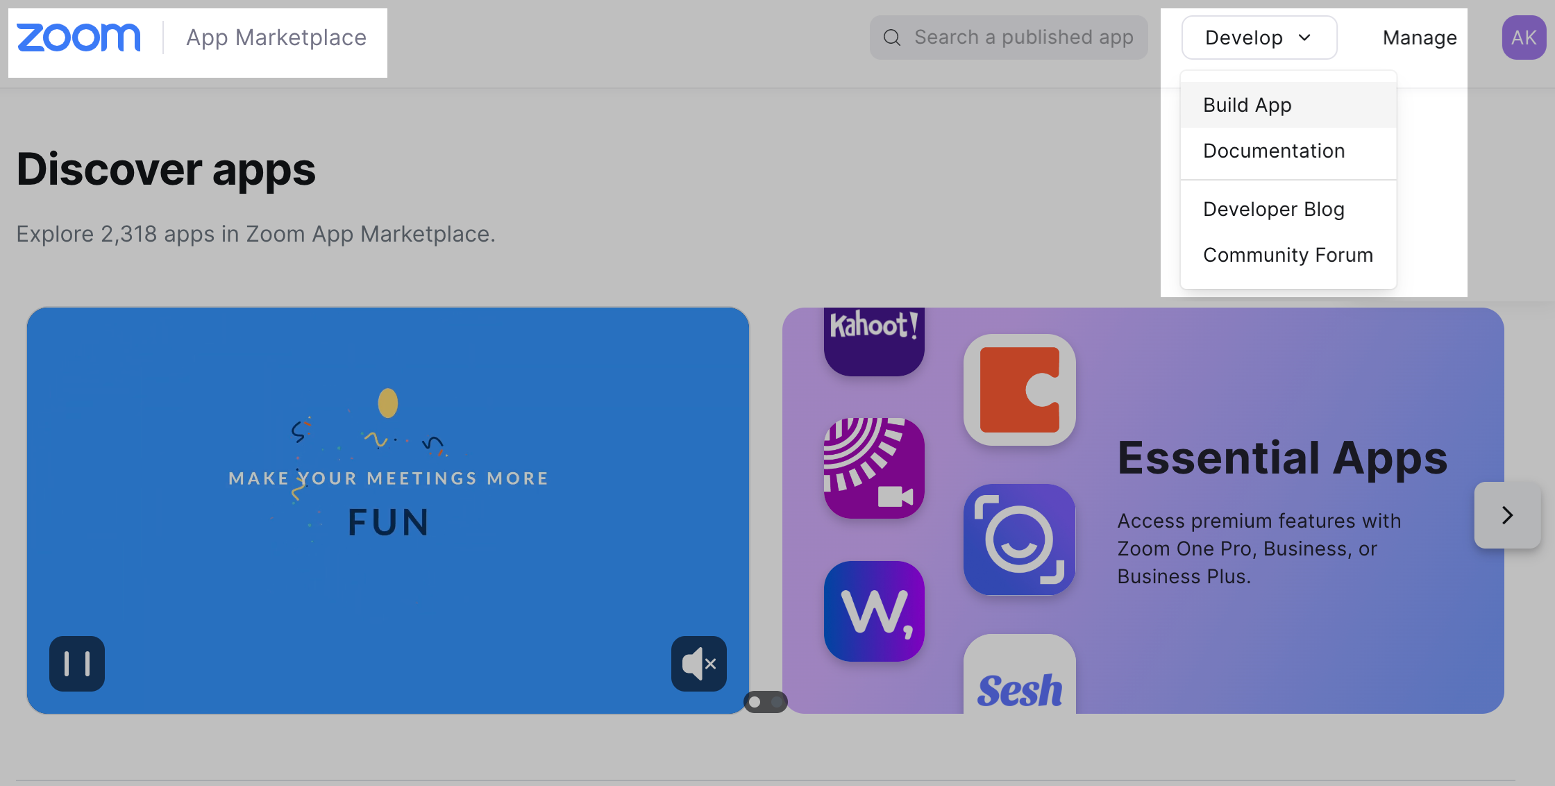
Task: Click the W comma app icon
Action: point(874,611)
